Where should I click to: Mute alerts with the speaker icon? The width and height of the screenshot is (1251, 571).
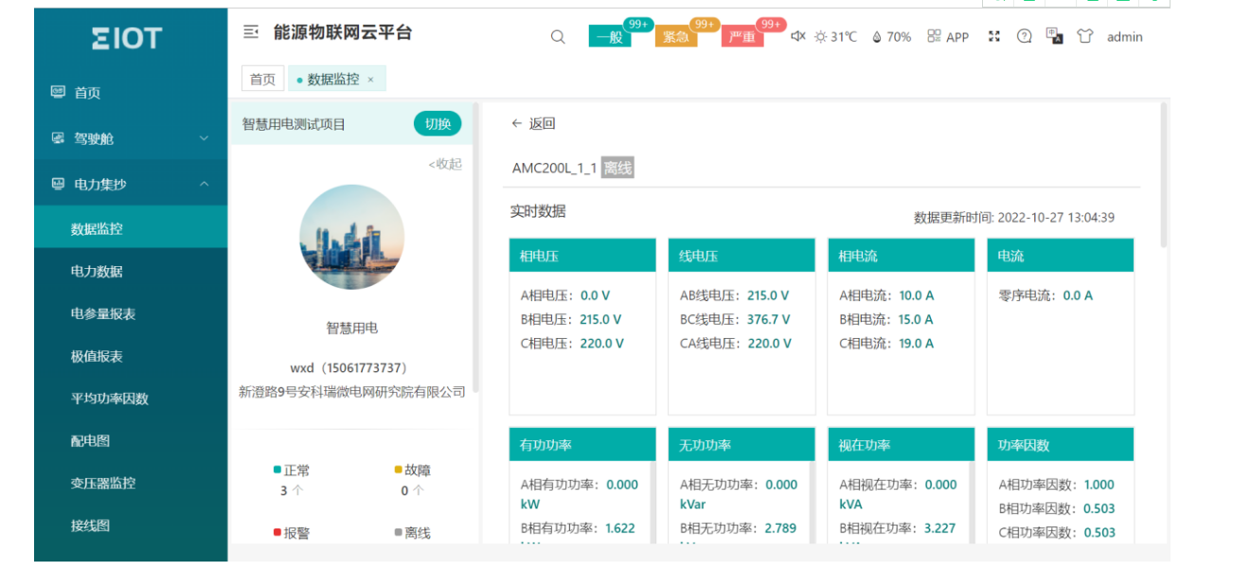(x=796, y=36)
